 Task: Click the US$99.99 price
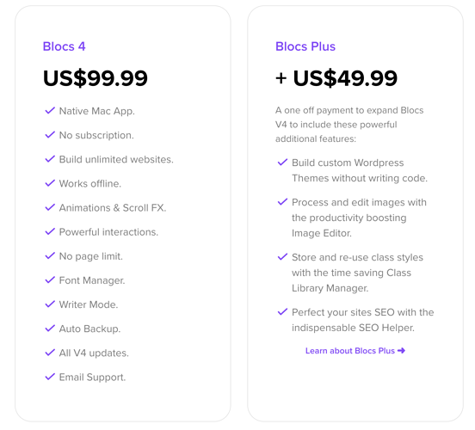tap(96, 78)
